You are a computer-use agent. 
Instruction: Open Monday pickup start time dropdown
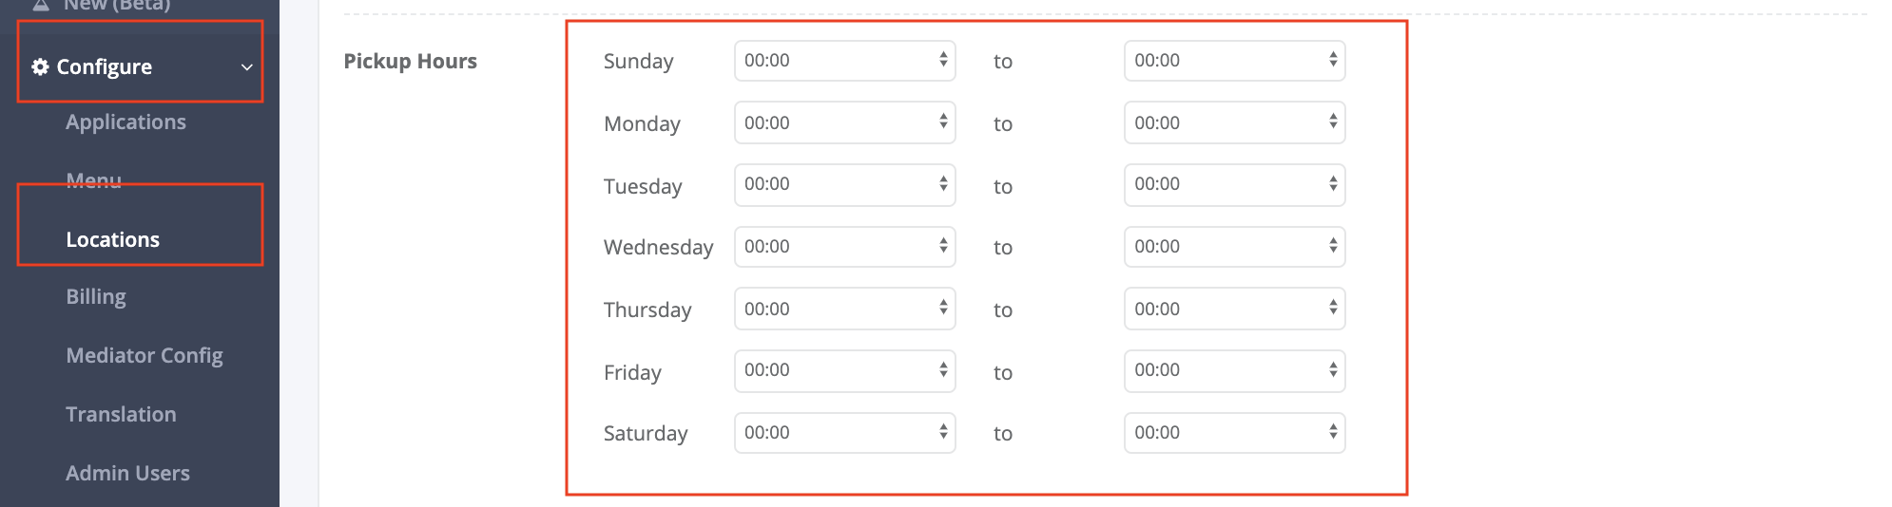(844, 122)
